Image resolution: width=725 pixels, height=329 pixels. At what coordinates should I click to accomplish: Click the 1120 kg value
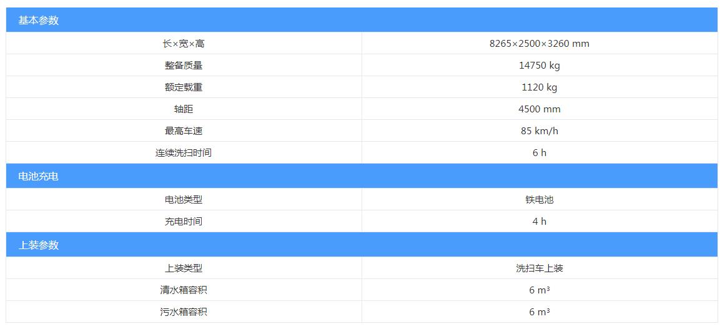click(540, 87)
